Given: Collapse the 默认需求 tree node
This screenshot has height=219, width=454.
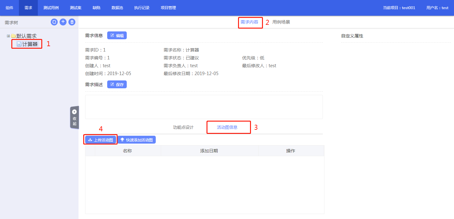Looking at the screenshot, I should click(x=9, y=36).
